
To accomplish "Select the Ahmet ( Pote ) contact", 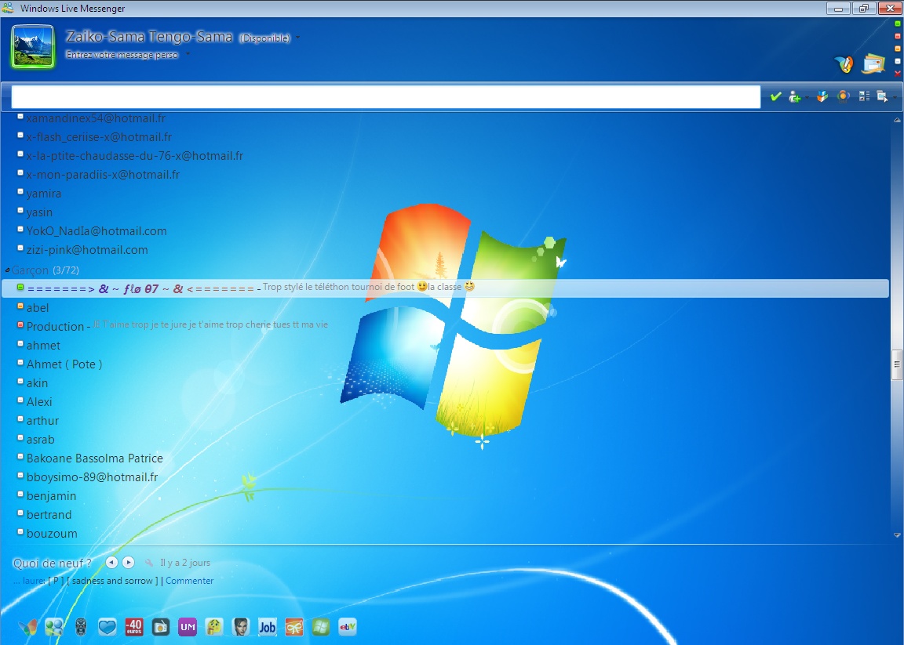I will coord(64,364).
